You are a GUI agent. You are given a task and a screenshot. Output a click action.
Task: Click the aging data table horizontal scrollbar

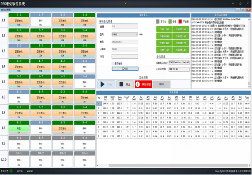tap(173, 166)
